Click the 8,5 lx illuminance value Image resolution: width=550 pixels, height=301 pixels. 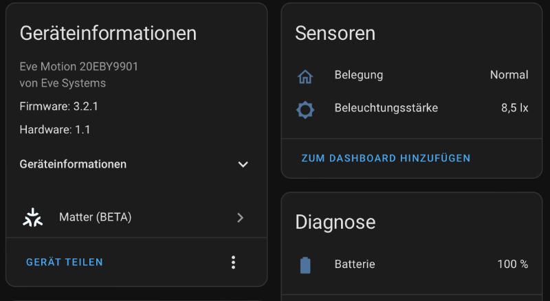click(x=514, y=108)
